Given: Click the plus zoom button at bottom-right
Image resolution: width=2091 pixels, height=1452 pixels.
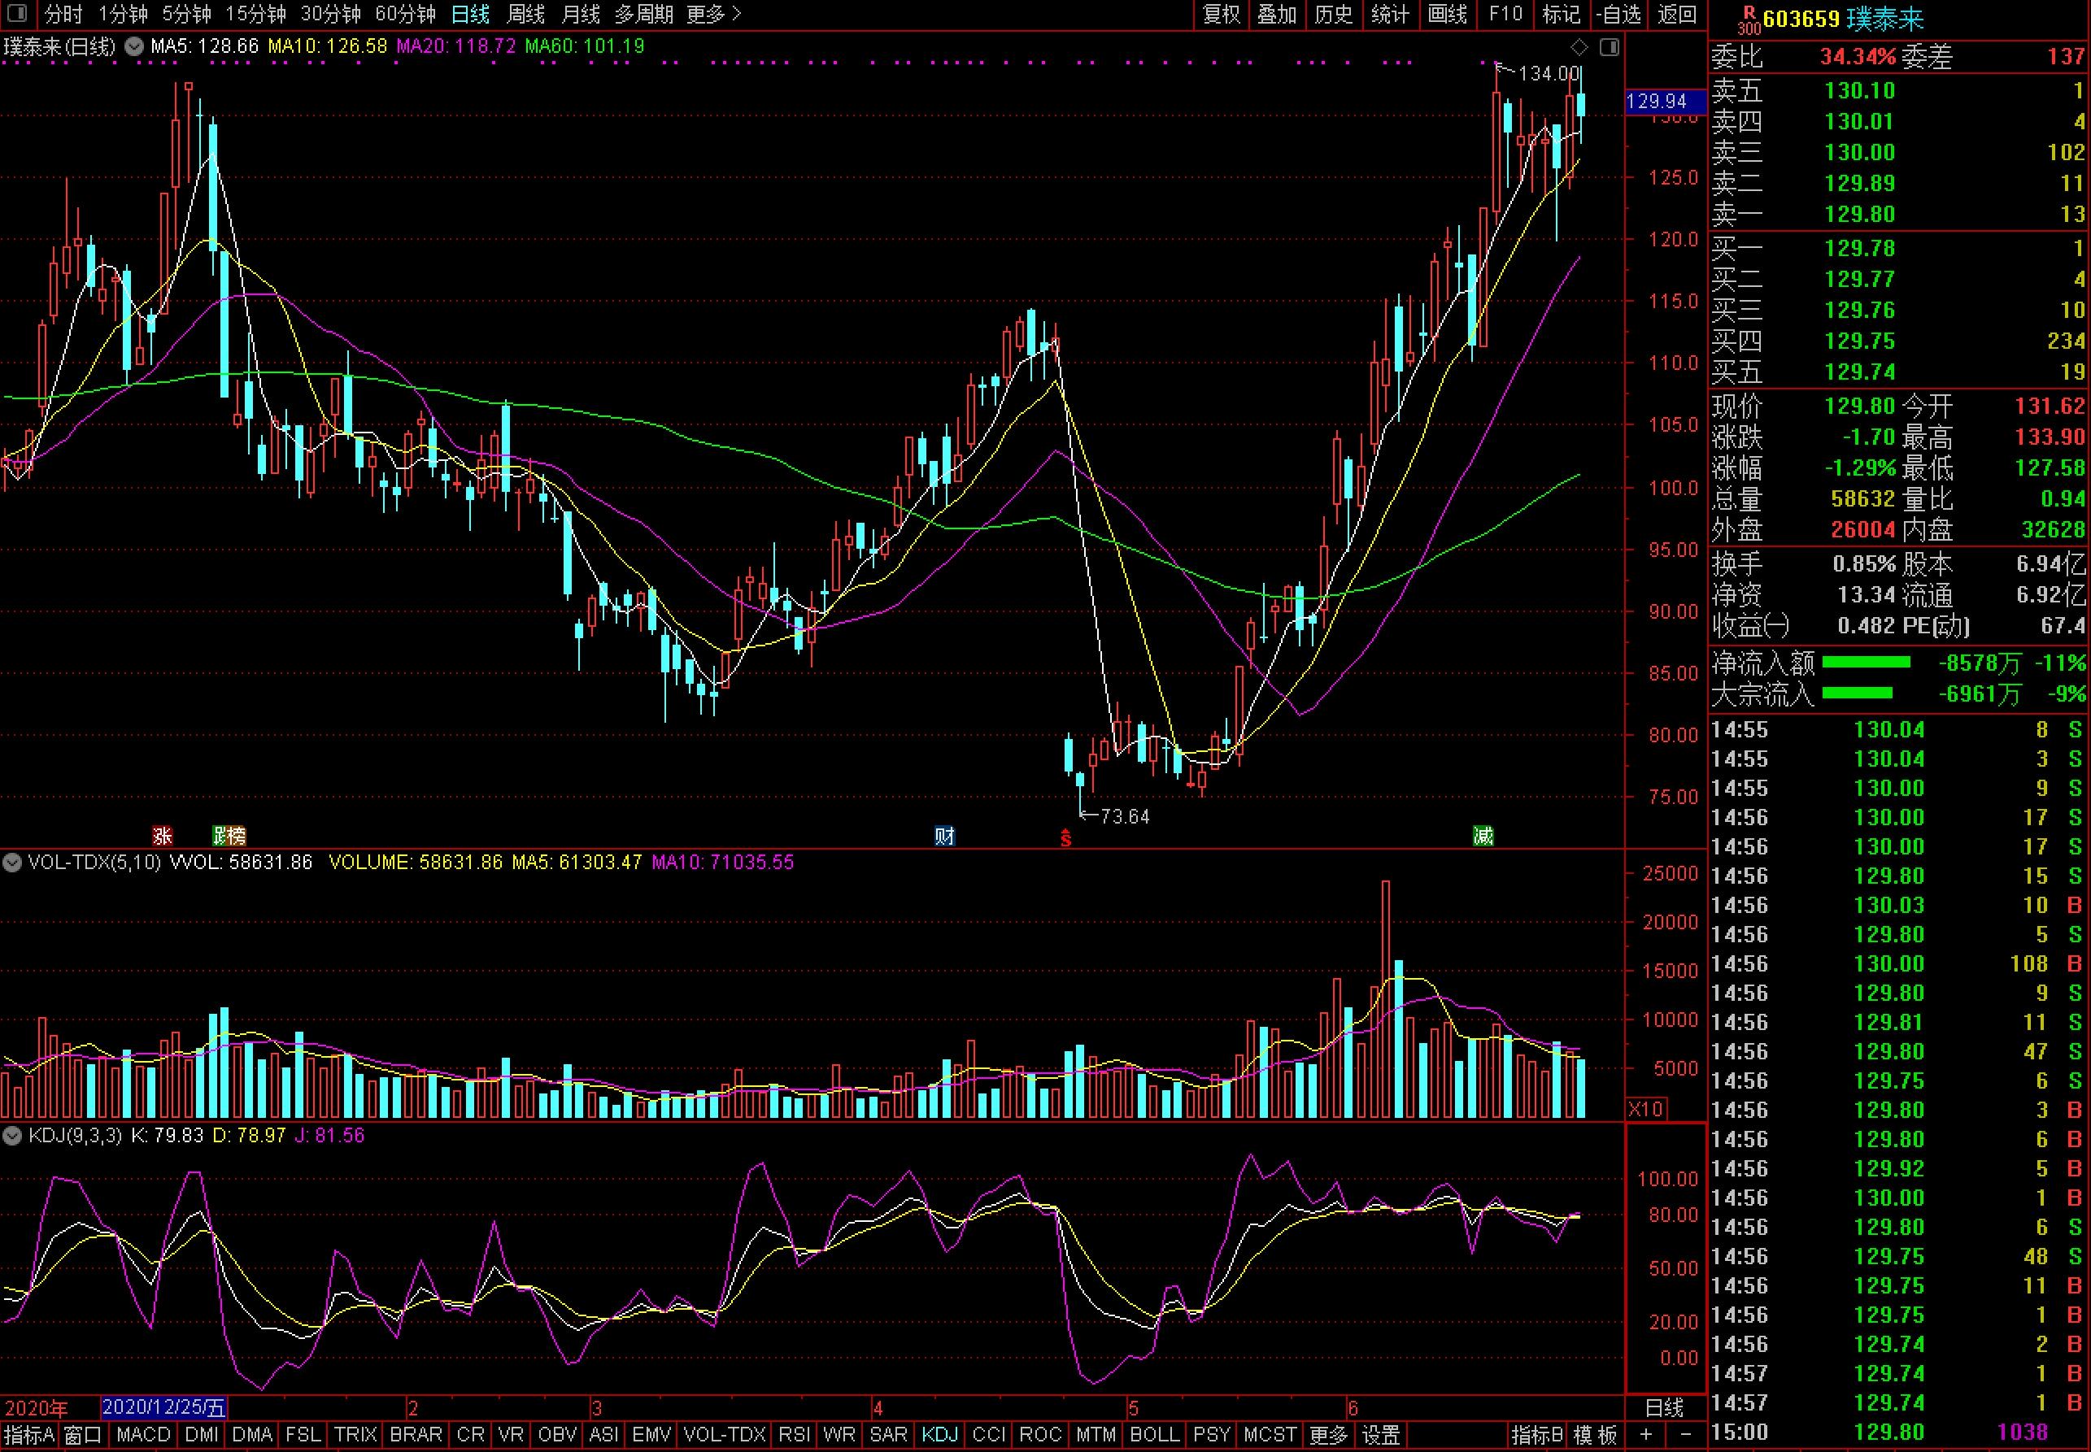Looking at the screenshot, I should click(x=1646, y=1435).
